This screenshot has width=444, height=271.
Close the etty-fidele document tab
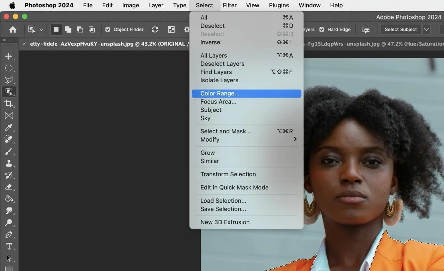click(x=24, y=44)
